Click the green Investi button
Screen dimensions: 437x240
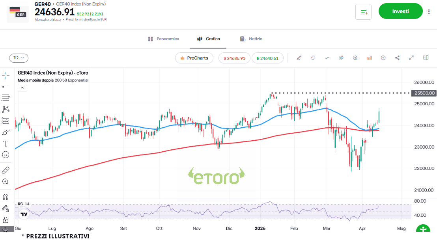[x=400, y=11]
